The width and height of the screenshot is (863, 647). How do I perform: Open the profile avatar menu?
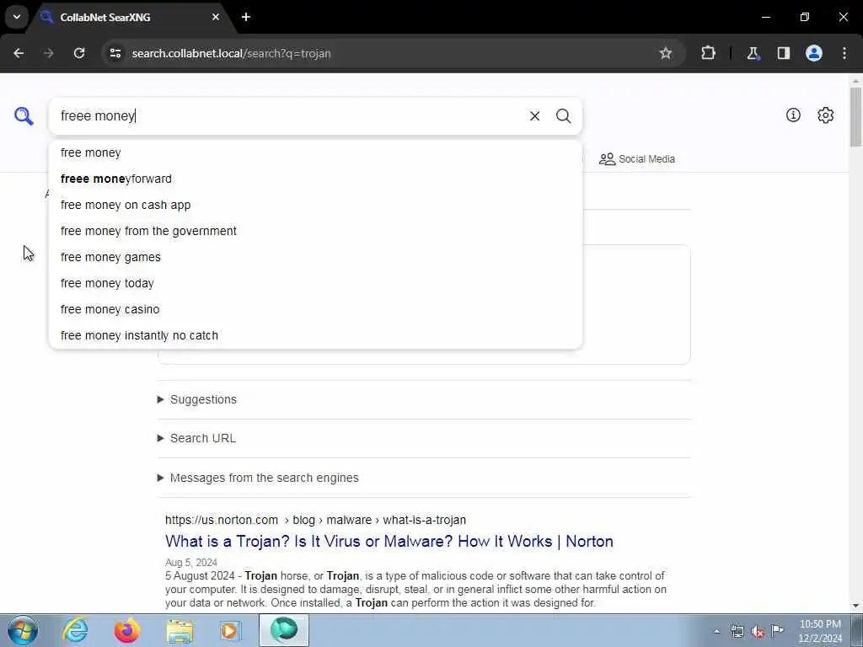coord(814,53)
